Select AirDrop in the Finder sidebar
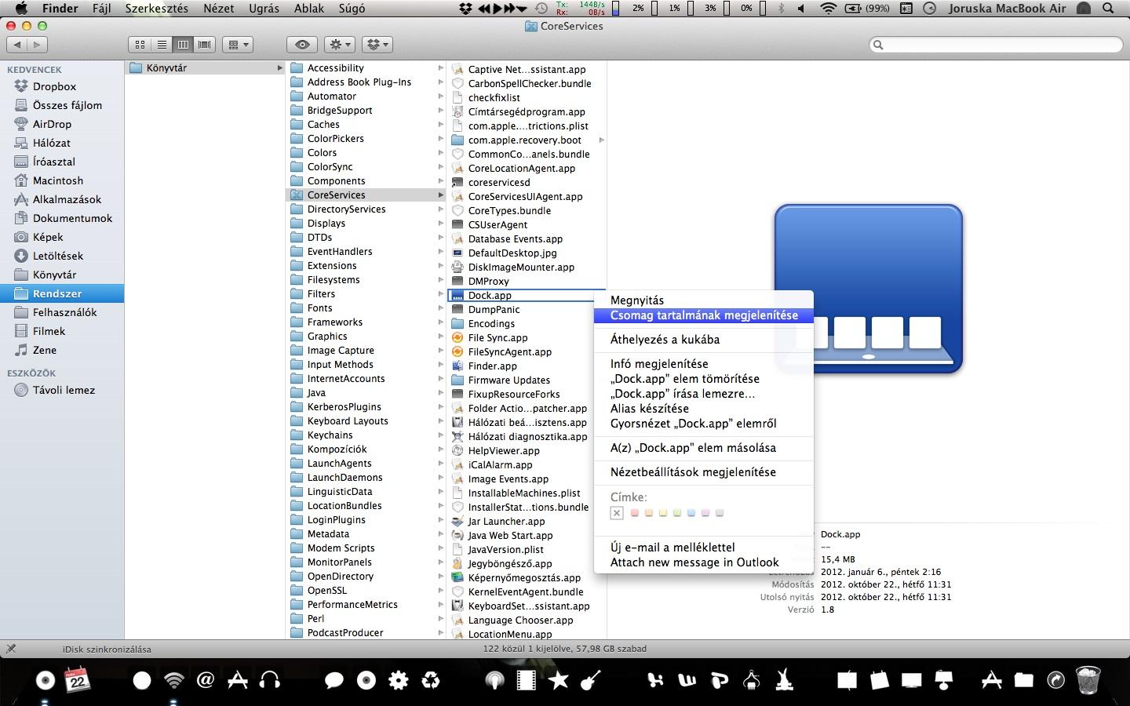 tap(52, 124)
